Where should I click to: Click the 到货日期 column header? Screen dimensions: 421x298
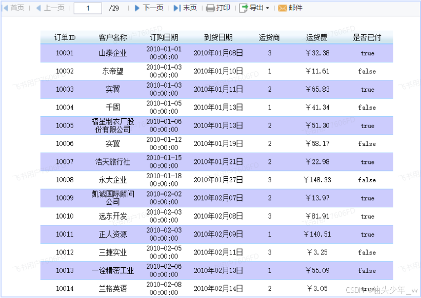click(x=218, y=37)
